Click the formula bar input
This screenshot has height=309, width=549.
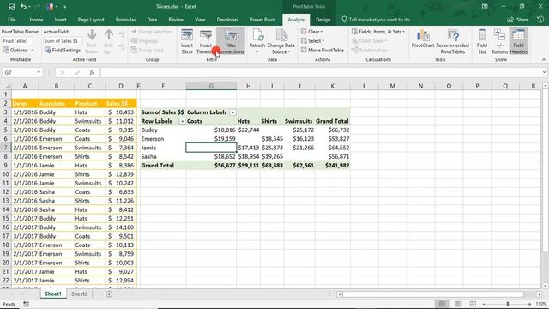click(x=320, y=72)
